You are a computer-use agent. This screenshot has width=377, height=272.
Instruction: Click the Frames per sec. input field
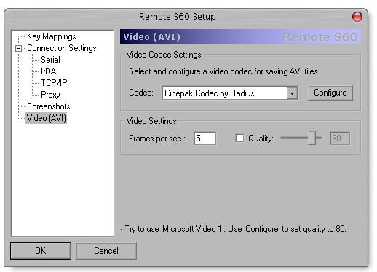click(205, 139)
